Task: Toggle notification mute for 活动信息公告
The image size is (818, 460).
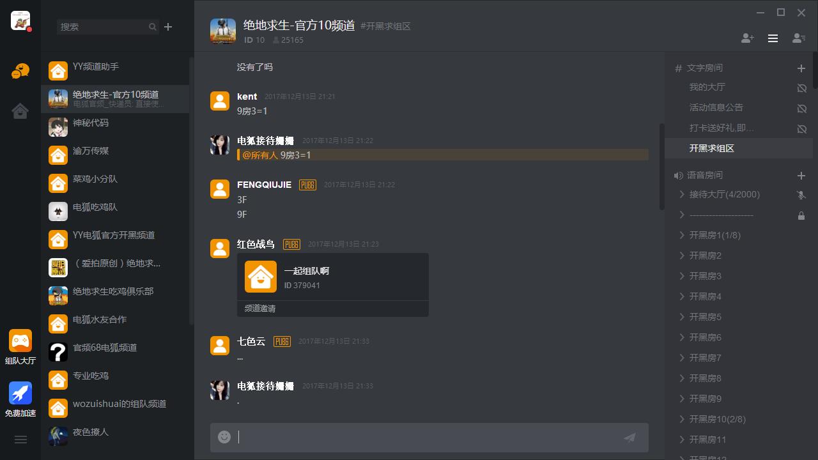Action: (x=801, y=108)
